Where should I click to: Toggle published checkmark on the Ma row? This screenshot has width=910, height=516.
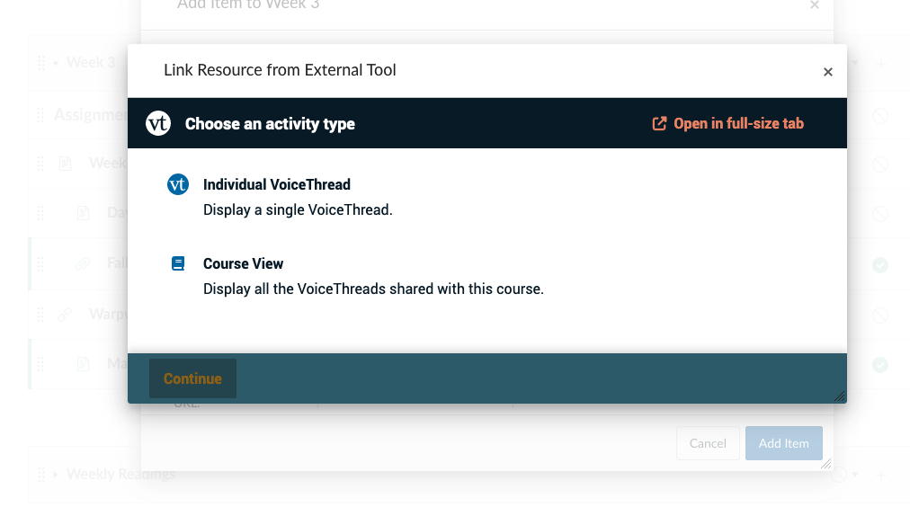click(x=880, y=364)
